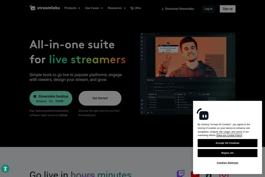Click Download Streamlabs link
The image size is (265, 177).
178,9
